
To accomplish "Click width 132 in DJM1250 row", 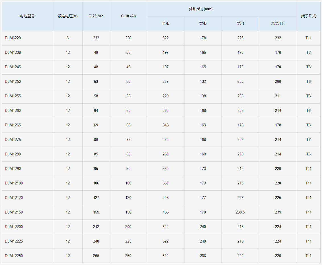I will tap(203, 82).
